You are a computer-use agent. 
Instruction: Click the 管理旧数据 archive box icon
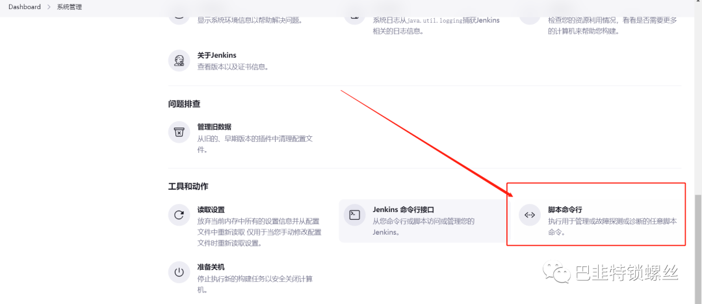tap(179, 132)
